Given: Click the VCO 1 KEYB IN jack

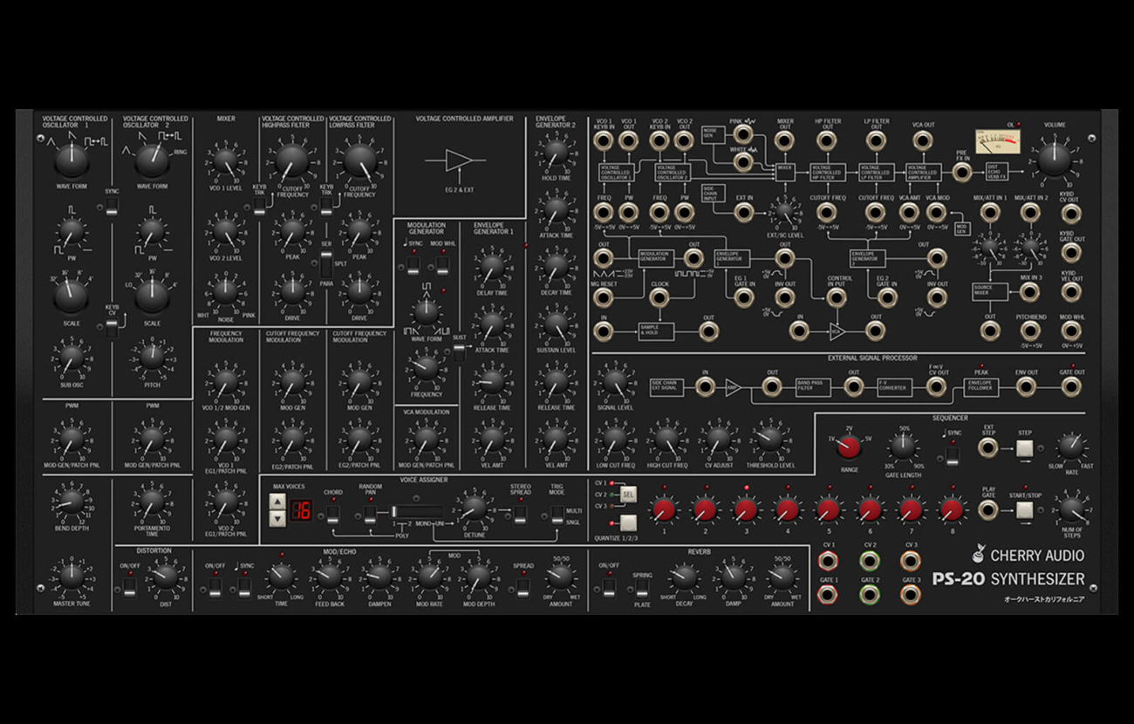Looking at the screenshot, I should coord(604,140).
